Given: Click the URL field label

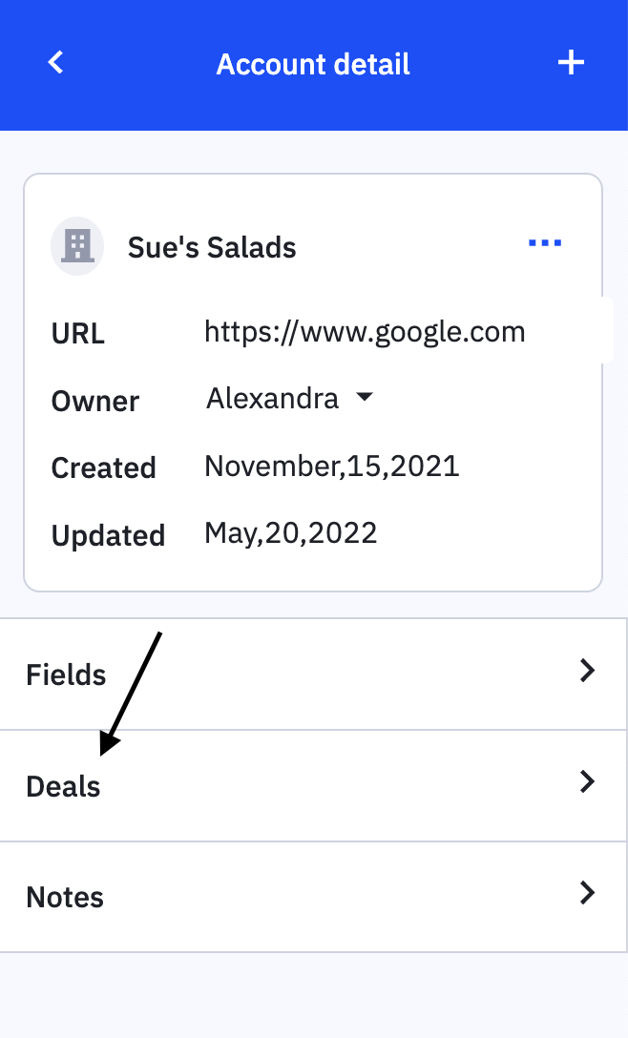Looking at the screenshot, I should coord(78,334).
